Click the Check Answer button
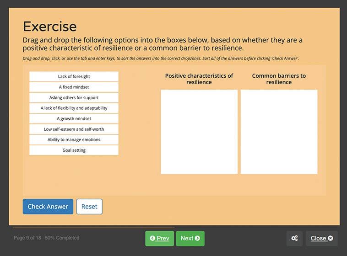Image resolution: width=347 pixels, height=256 pixels. click(48, 207)
